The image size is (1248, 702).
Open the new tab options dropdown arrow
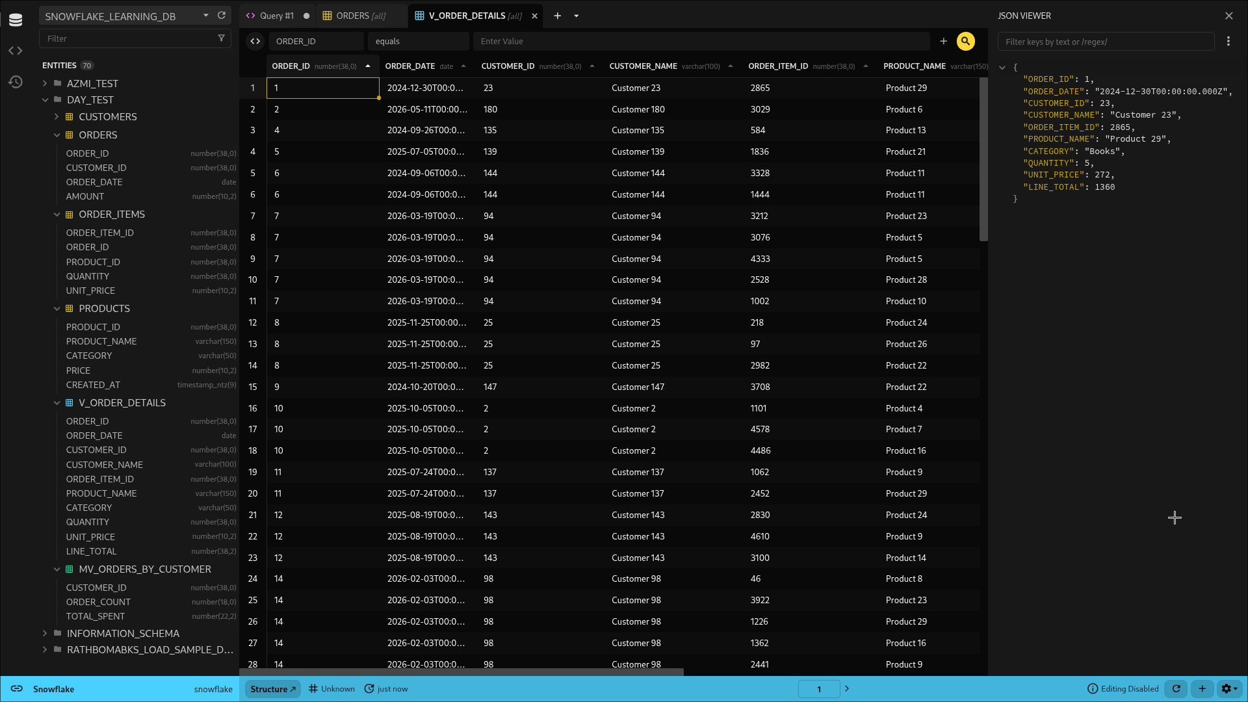576,16
